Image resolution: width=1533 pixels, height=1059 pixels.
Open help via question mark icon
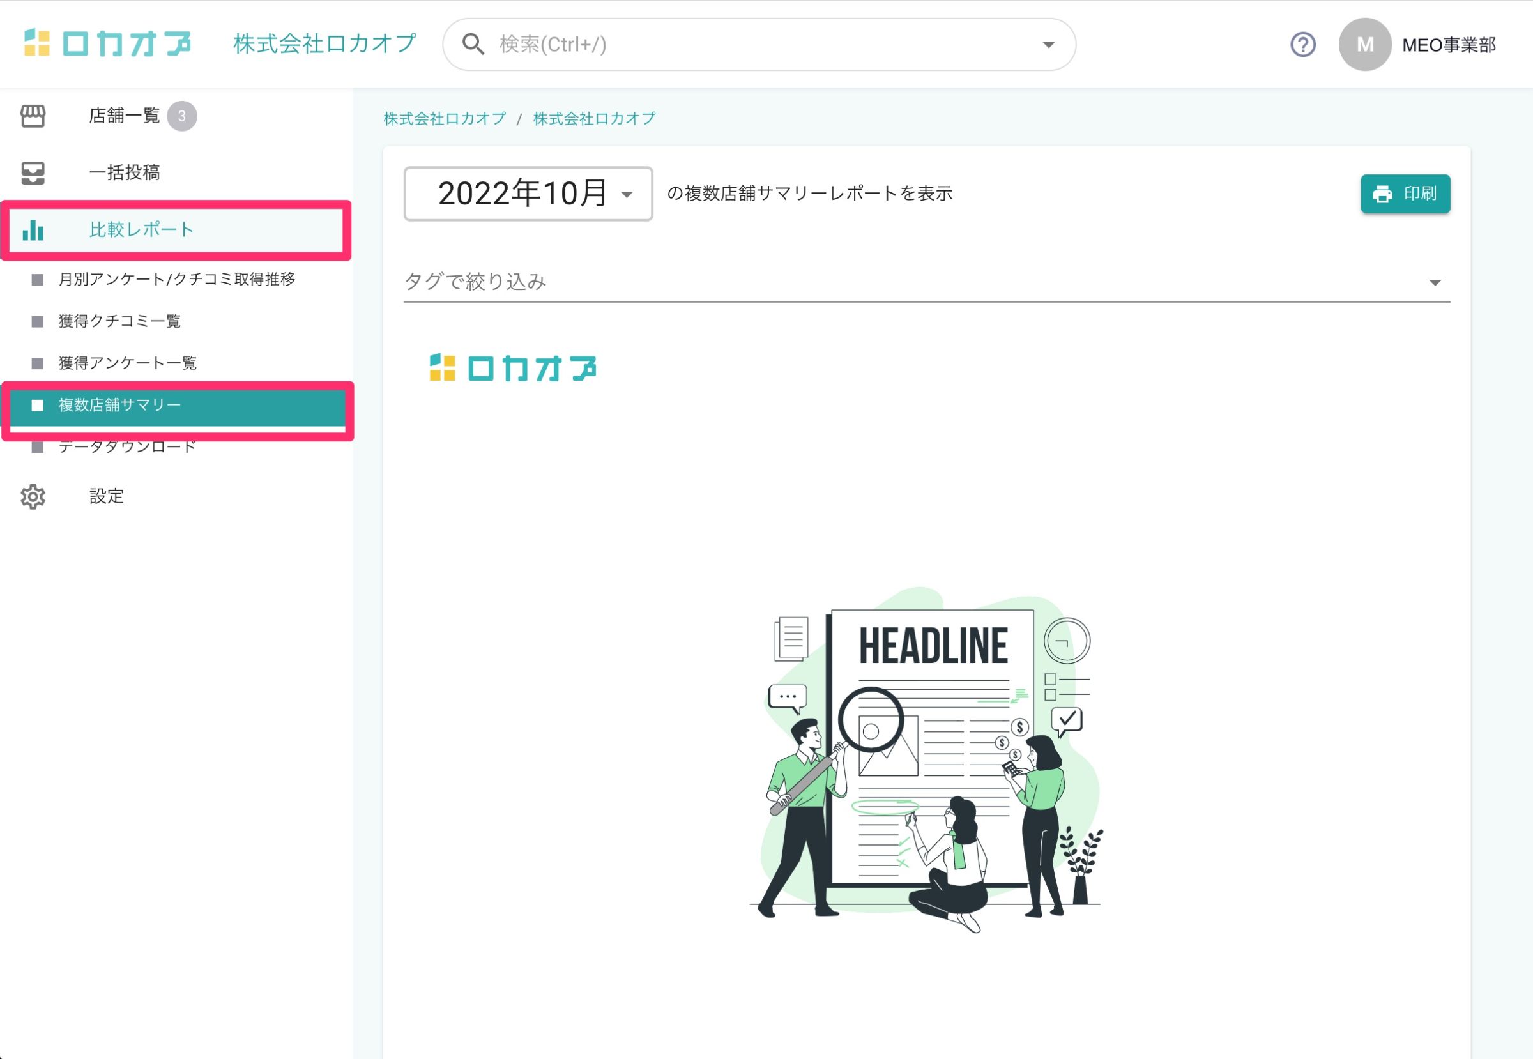point(1302,45)
